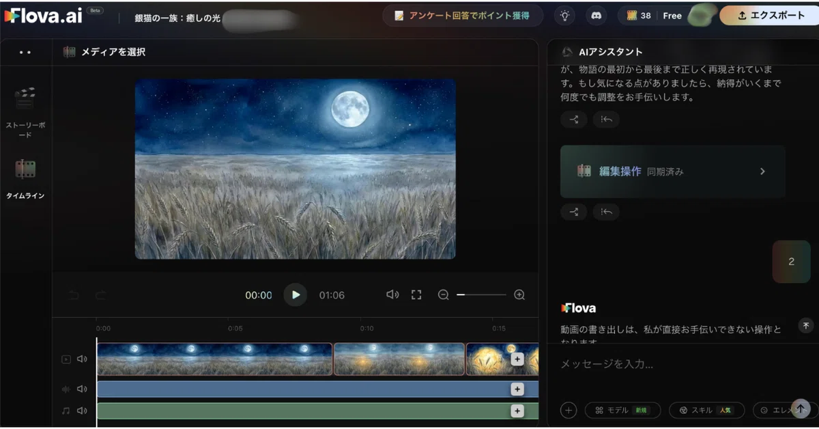The height and width of the screenshot is (429, 819).
Task: Click the revert icon below 編集操作 card
Action: (606, 212)
